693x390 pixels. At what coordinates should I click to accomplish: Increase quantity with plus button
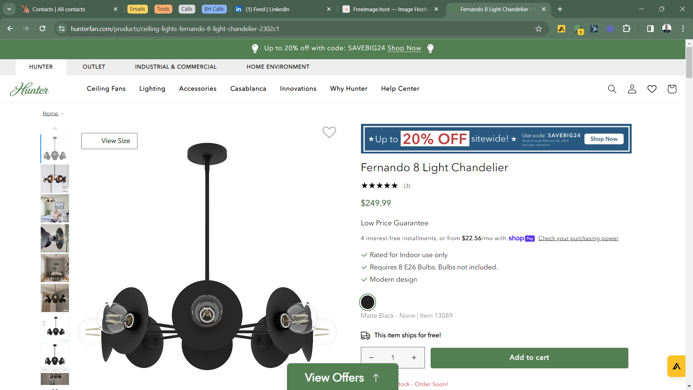414,357
